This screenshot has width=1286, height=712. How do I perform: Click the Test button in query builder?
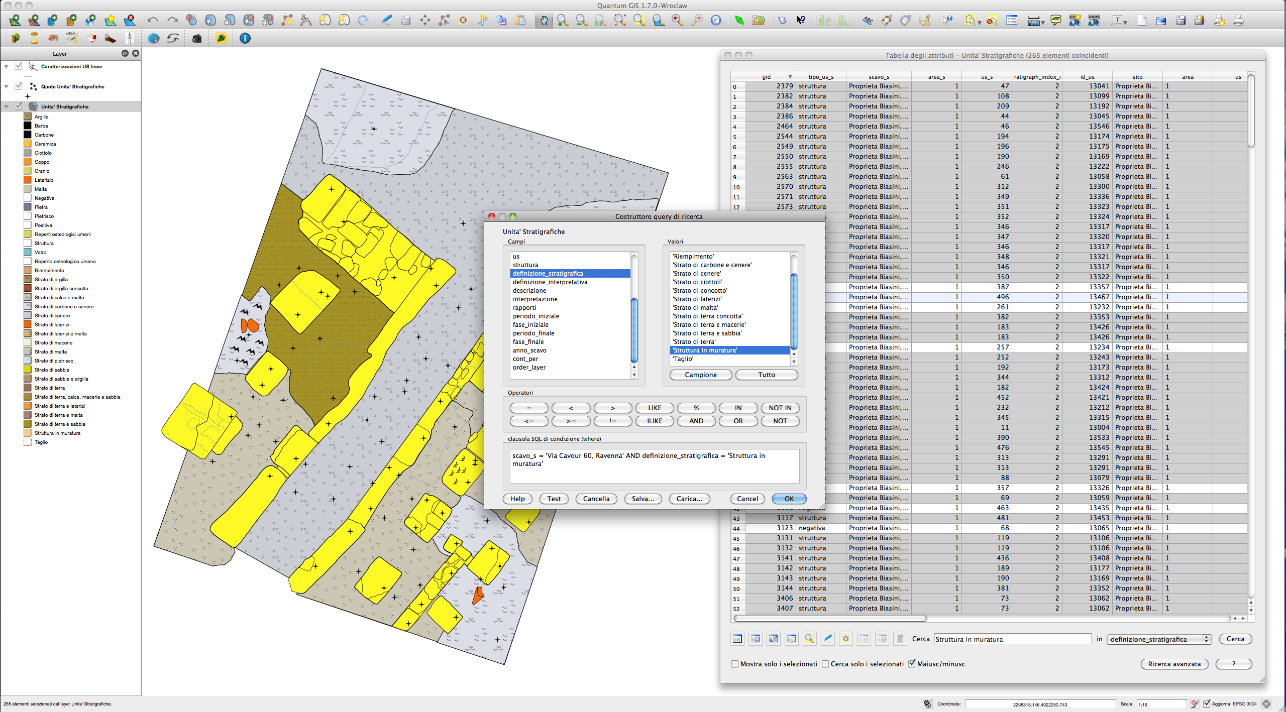click(x=554, y=499)
